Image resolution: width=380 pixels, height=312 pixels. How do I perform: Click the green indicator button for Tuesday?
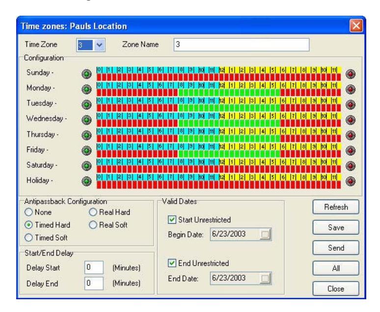pyautogui.click(x=86, y=104)
